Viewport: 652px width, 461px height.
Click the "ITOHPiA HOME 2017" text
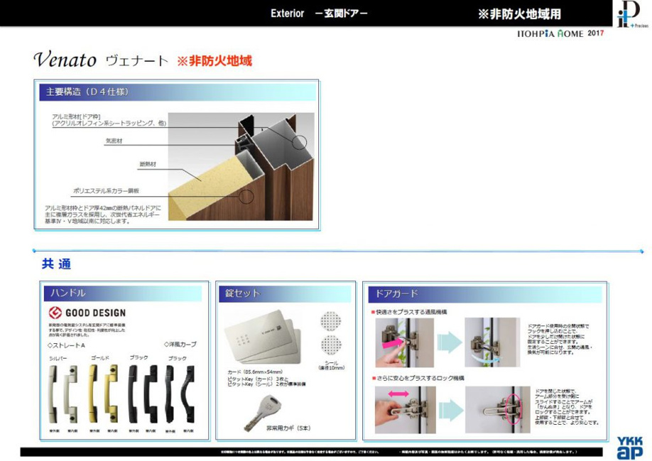click(560, 33)
